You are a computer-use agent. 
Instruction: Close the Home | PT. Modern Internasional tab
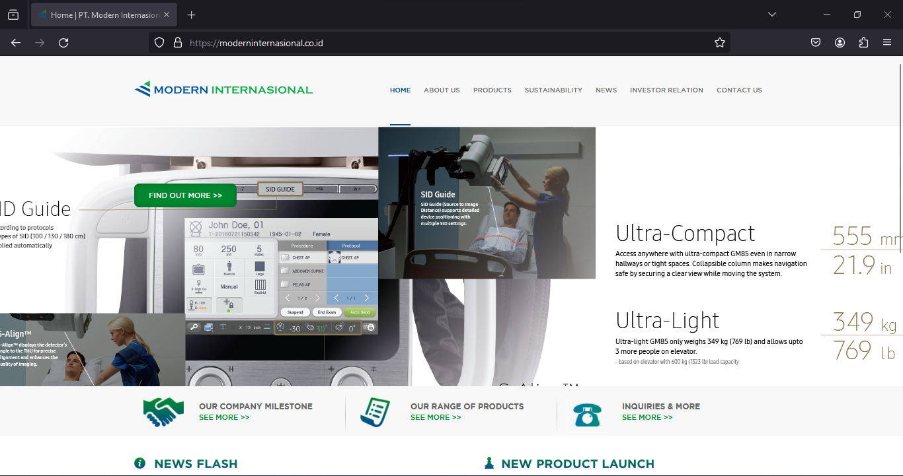click(167, 15)
